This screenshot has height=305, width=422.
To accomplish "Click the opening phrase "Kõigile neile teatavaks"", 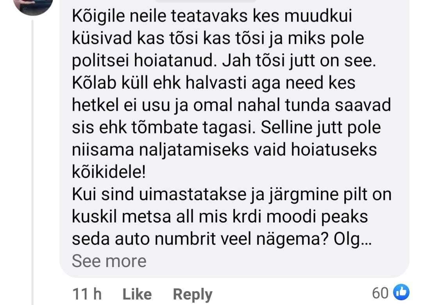I will tap(160, 16).
